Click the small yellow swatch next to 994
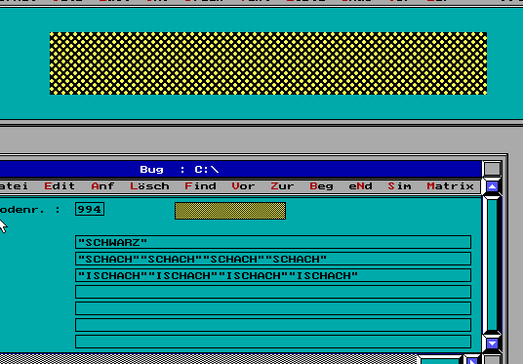This screenshot has height=364, width=523. 230,211
